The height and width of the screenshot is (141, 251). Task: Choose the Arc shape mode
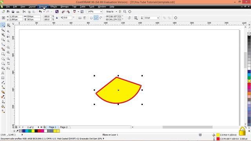[x=101, y=18]
